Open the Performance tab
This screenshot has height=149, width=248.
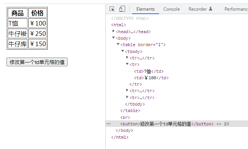click(236, 9)
